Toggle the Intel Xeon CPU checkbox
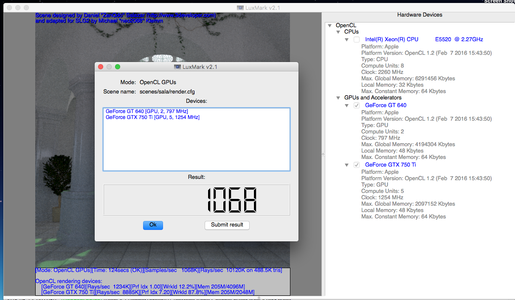Screen dimensions: 515x300 click(357, 40)
